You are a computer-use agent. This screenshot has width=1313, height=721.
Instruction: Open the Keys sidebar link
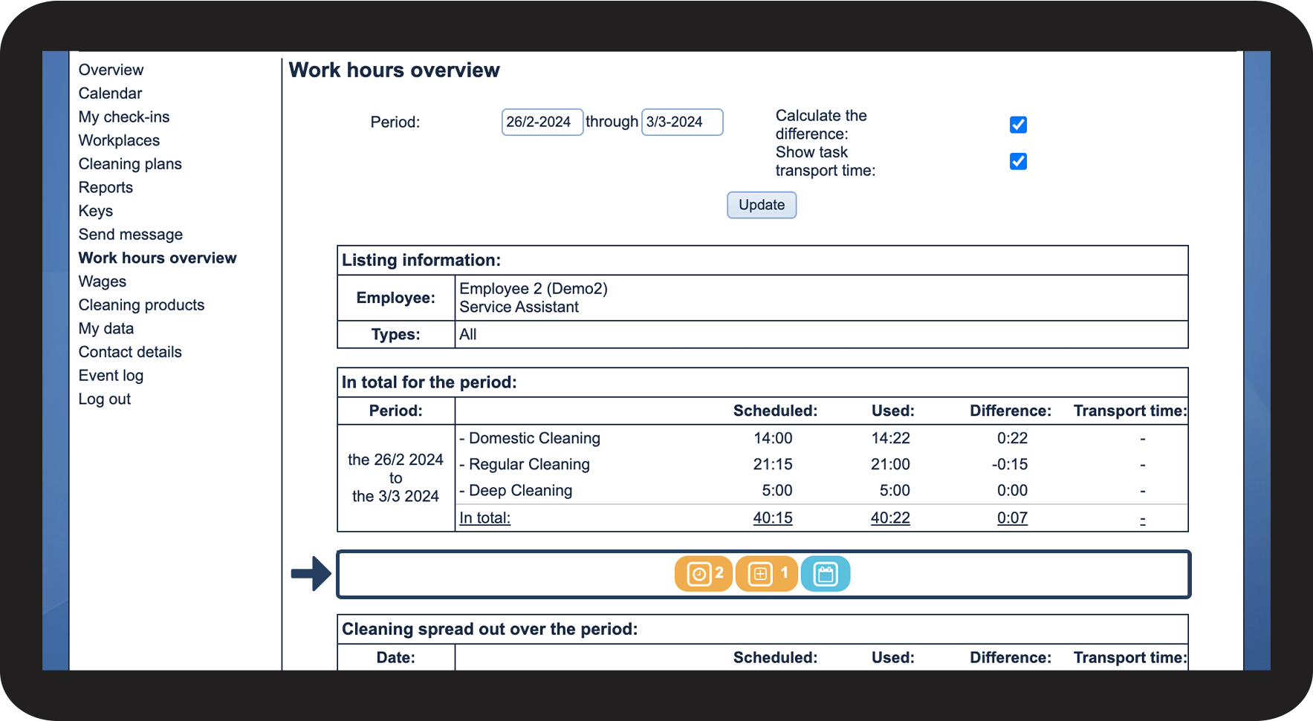[x=96, y=211]
